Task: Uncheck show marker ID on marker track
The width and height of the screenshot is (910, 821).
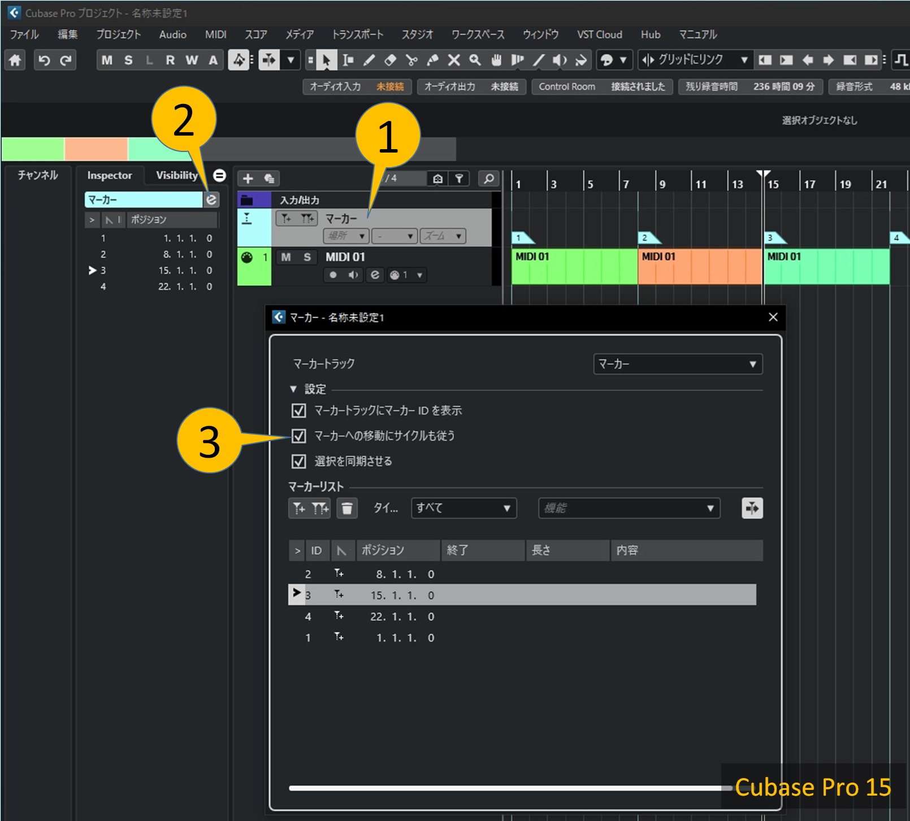Action: point(298,410)
